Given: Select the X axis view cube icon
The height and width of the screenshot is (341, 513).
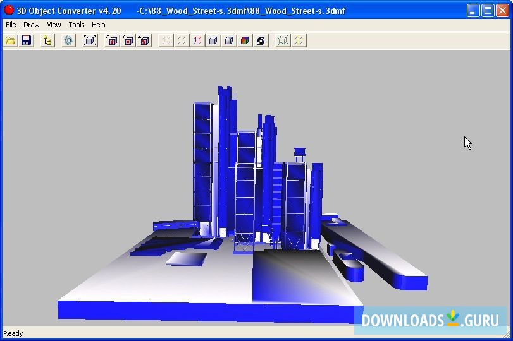Looking at the screenshot, I should [x=112, y=40].
